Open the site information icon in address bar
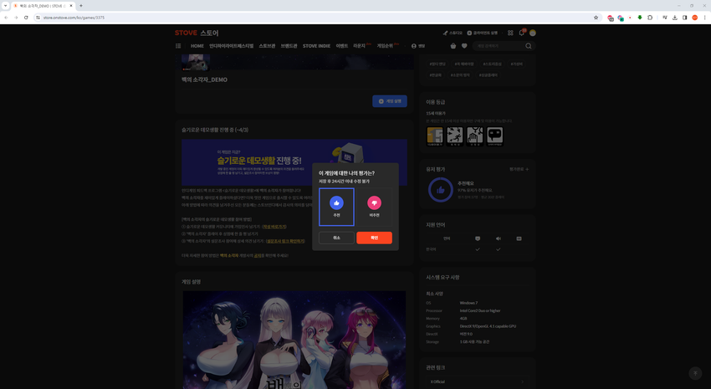 38,18
